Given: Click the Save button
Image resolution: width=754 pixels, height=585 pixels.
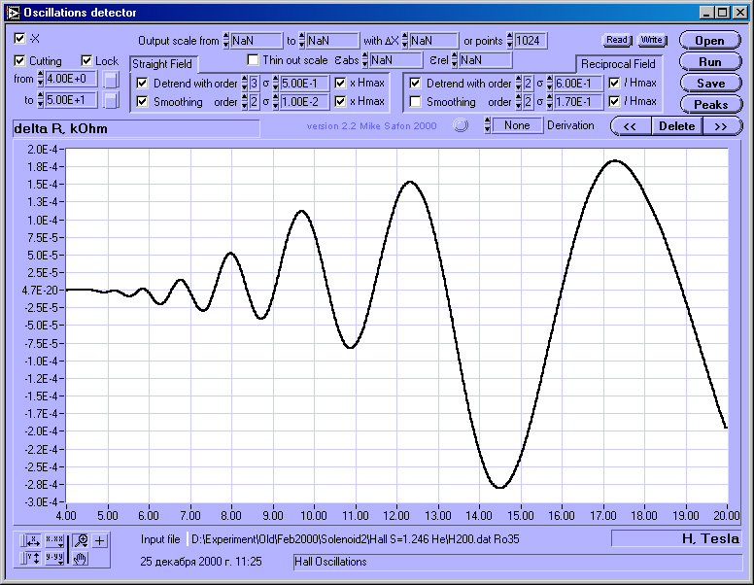Looking at the screenshot, I should pyautogui.click(x=709, y=84).
